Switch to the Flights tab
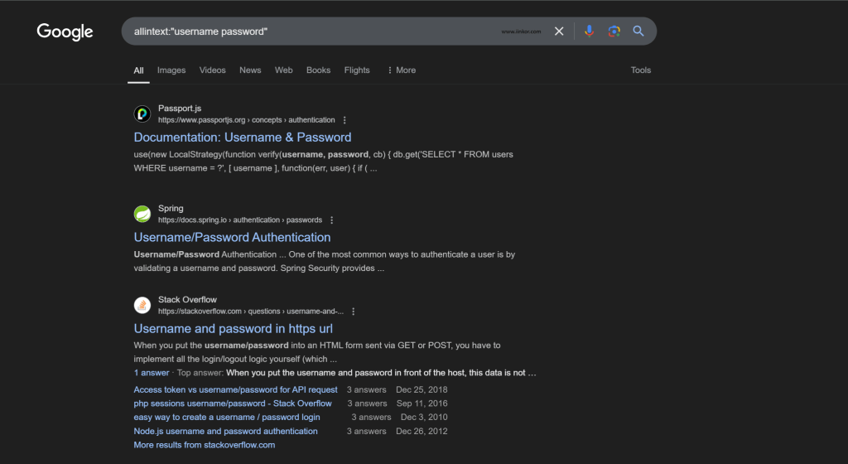848x464 pixels. [x=357, y=70]
